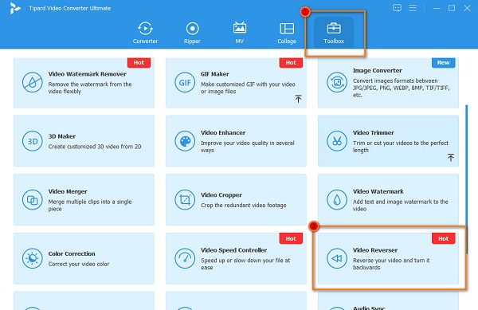478x310 pixels.
Task: Click the Color Correction sun icon
Action: pyautogui.click(x=33, y=258)
